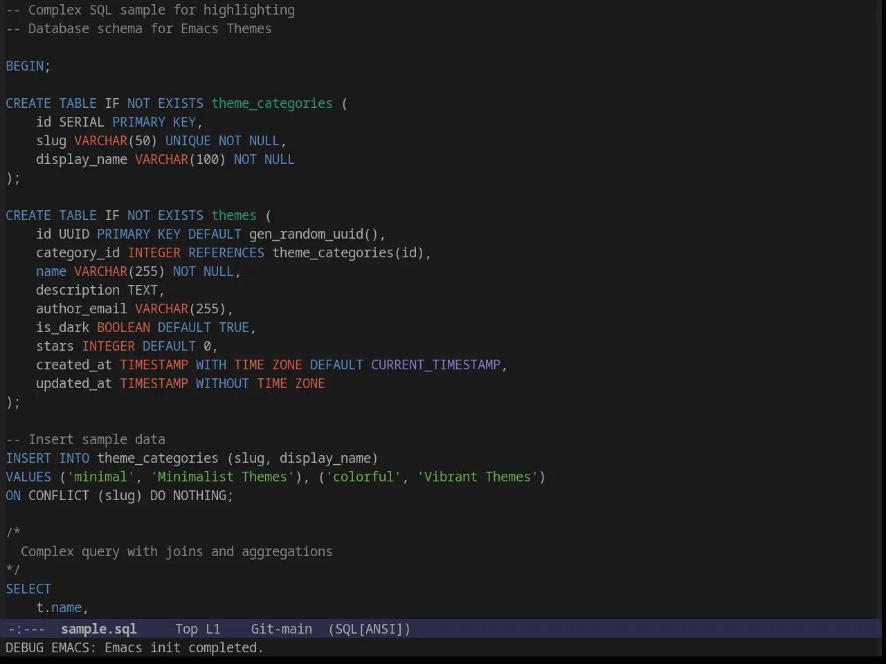
Task: Click the UUID type on themes id line
Action: click(74, 234)
